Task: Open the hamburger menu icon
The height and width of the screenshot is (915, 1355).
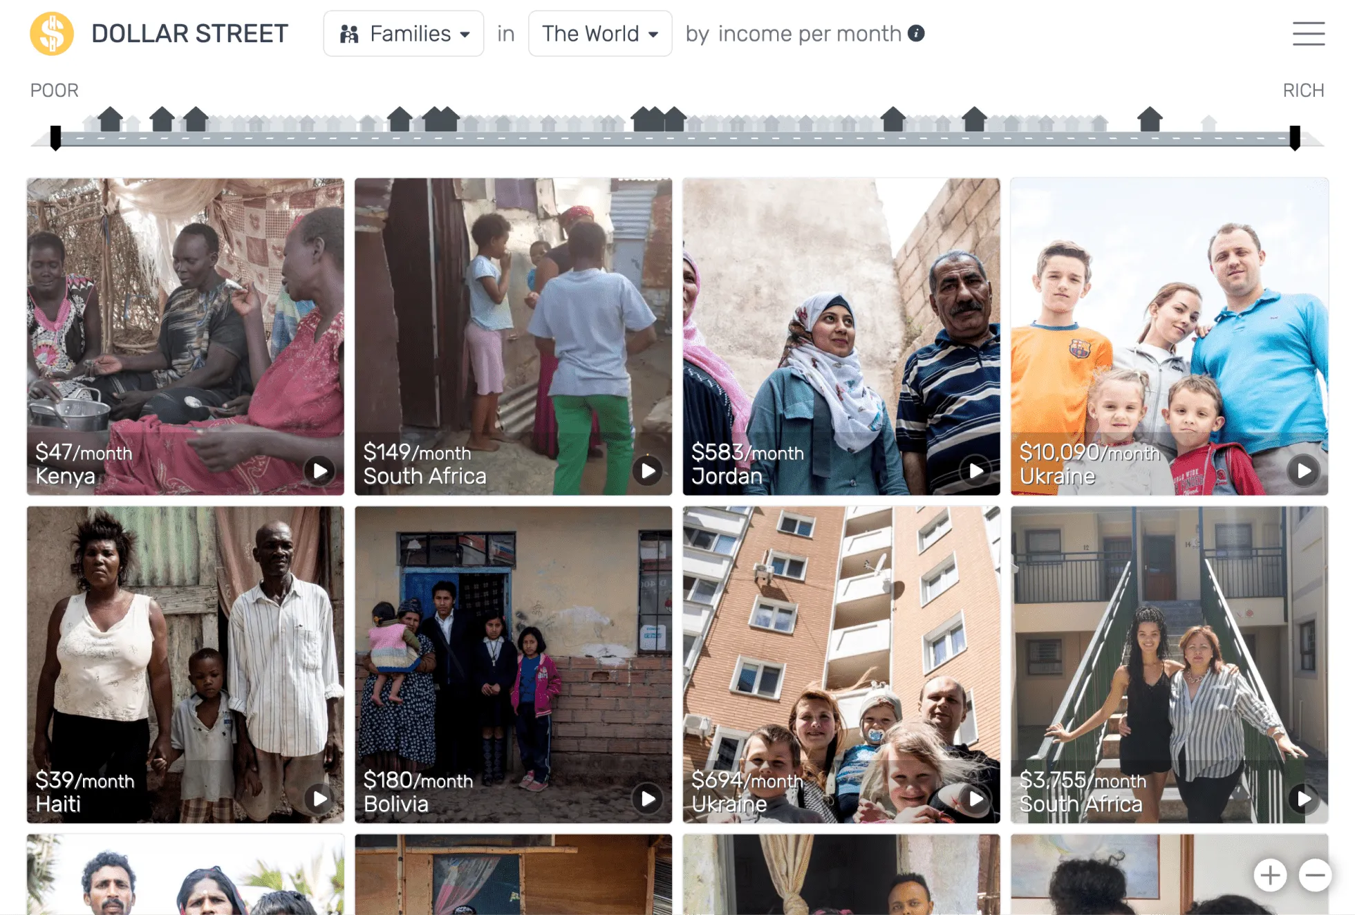Action: 1308,33
